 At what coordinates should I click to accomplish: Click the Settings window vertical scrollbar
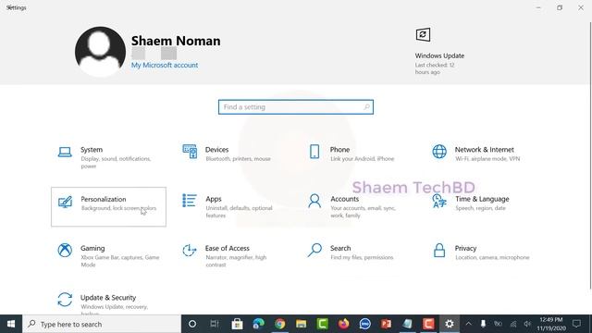tap(590, 154)
